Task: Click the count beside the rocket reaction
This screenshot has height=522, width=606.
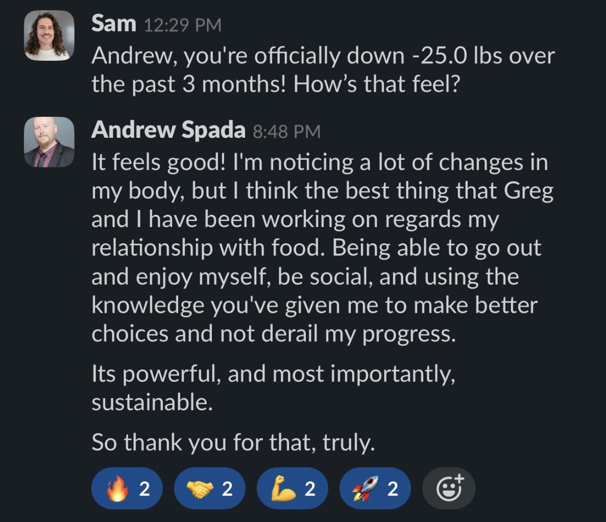Action: click(x=392, y=489)
